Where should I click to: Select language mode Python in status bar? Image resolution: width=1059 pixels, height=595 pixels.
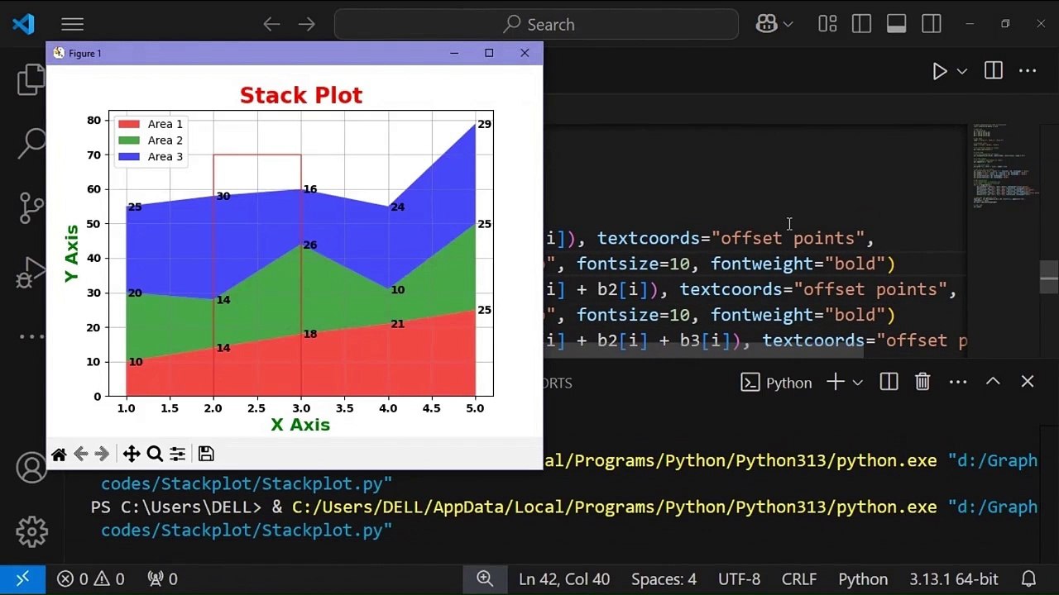pyautogui.click(x=863, y=579)
